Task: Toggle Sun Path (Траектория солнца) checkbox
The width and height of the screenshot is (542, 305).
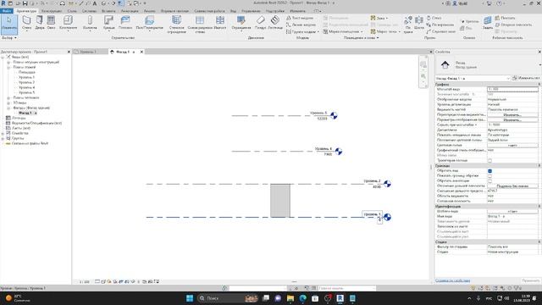Action: pyautogui.click(x=489, y=160)
